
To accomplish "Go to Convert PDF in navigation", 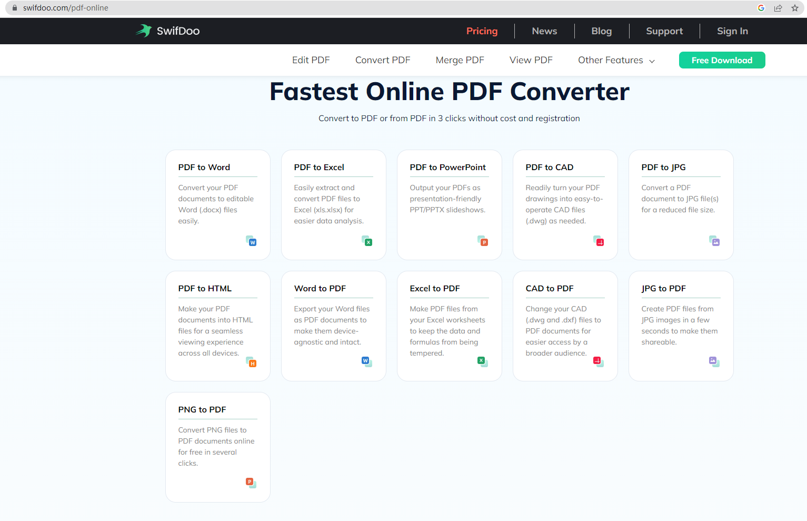I will (x=383, y=60).
